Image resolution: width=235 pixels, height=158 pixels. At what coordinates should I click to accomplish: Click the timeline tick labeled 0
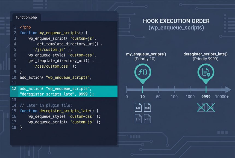click(x=127, y=90)
